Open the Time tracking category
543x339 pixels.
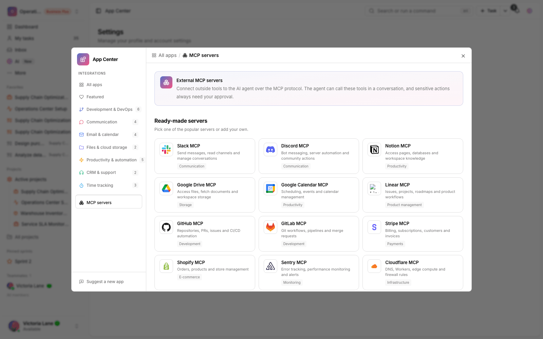point(109,185)
